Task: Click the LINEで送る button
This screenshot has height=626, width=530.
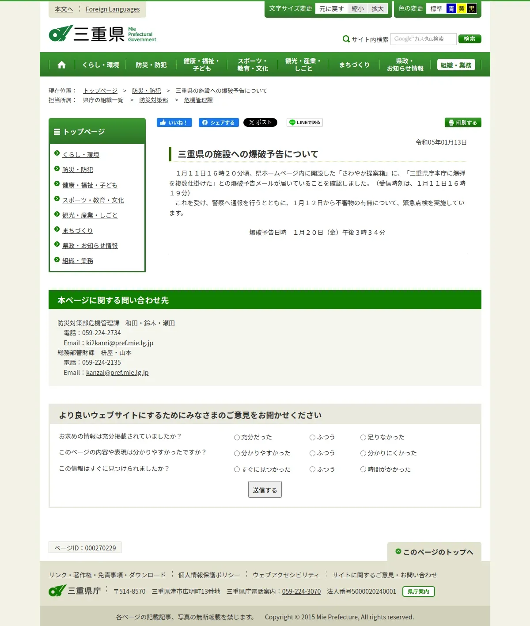Action: (305, 122)
